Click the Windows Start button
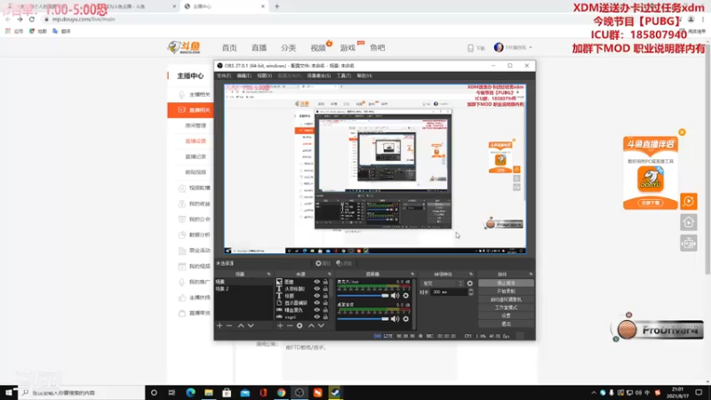711x400 pixels. tap(9, 393)
